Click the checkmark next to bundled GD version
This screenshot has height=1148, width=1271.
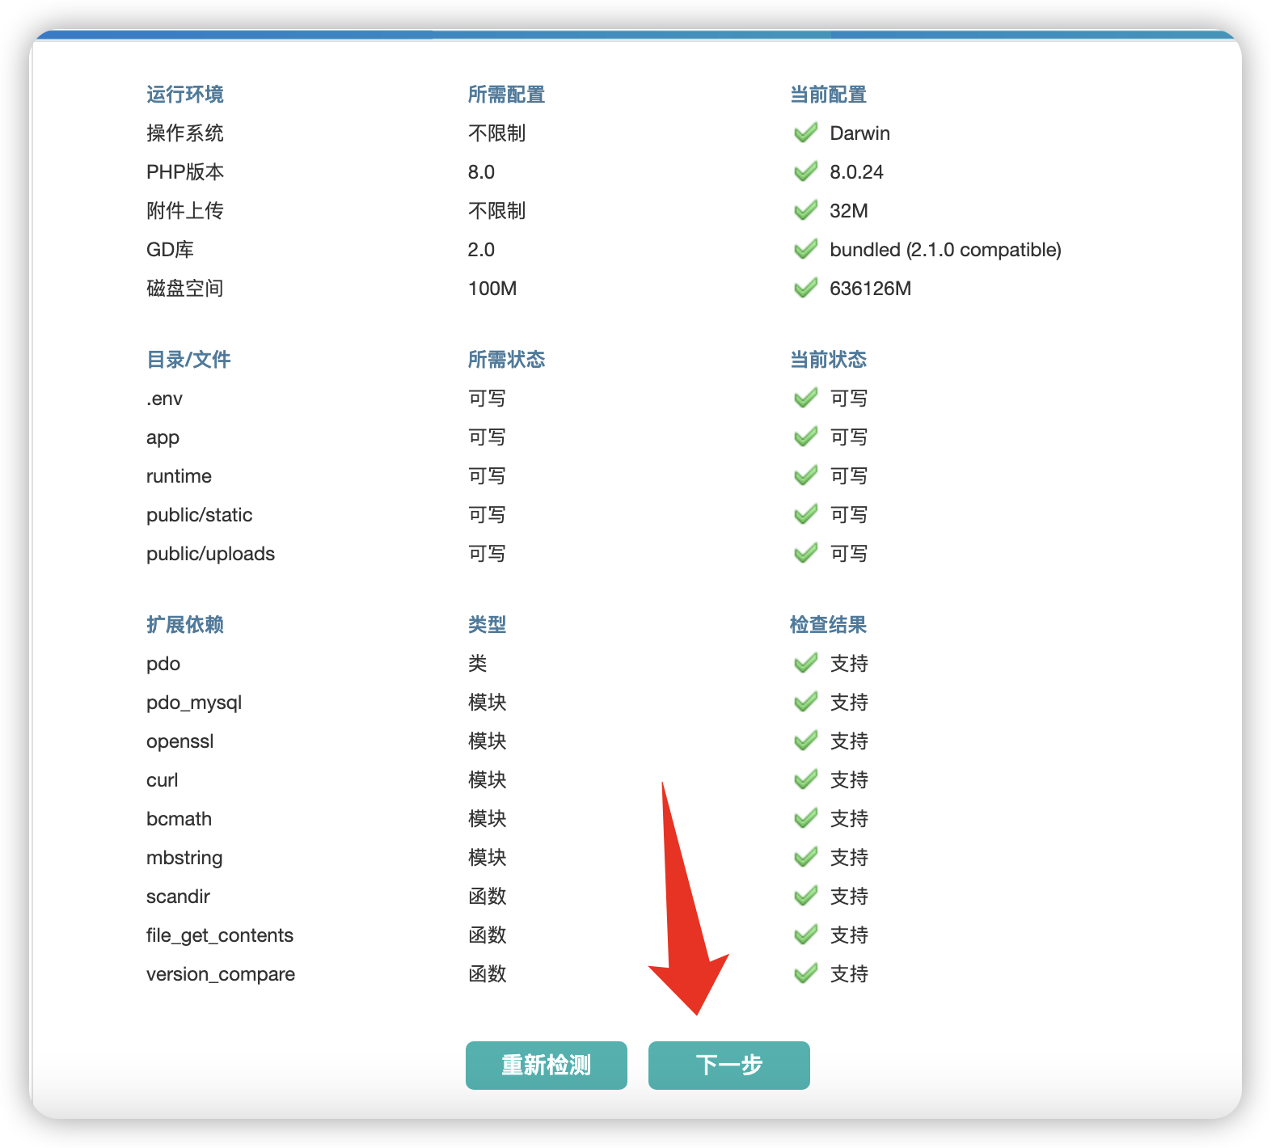[805, 249]
